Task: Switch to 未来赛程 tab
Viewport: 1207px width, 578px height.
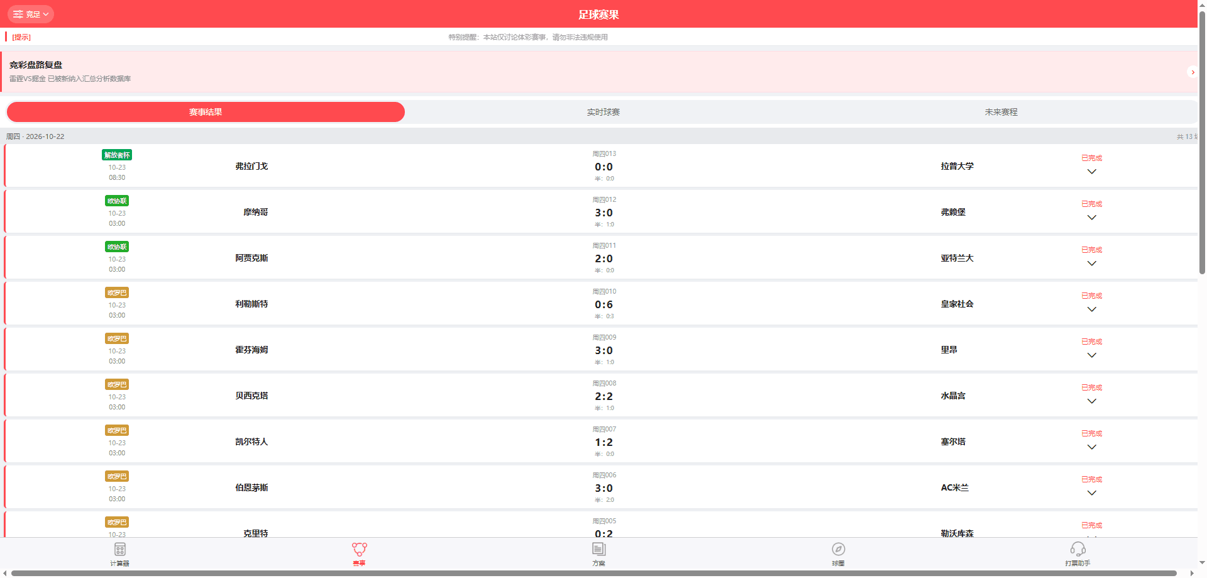Action: [x=1001, y=112]
